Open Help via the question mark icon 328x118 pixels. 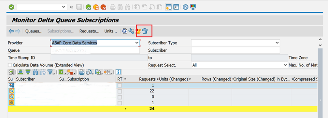(185, 7)
